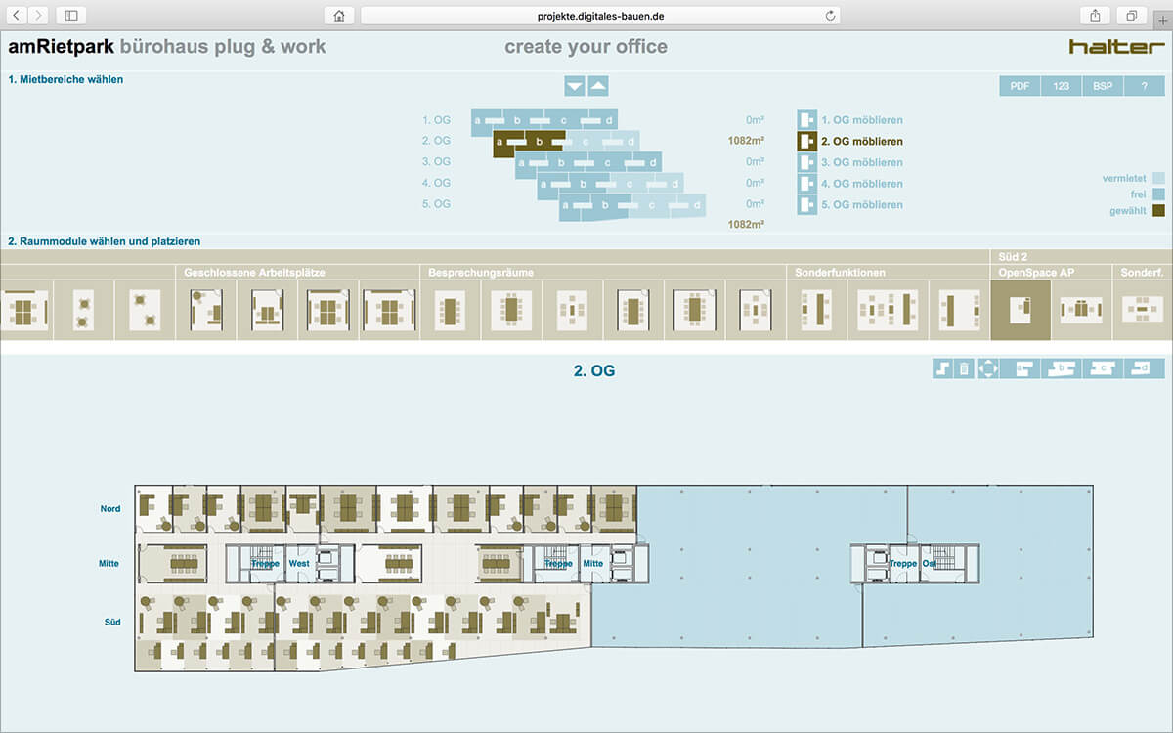Image resolution: width=1173 pixels, height=733 pixels.
Task: Select the highlighted OpenSpace module thumbnail
Action: [1021, 310]
